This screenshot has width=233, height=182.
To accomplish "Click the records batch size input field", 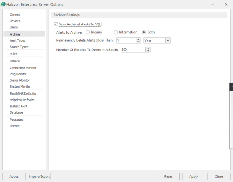I will point(133,49).
